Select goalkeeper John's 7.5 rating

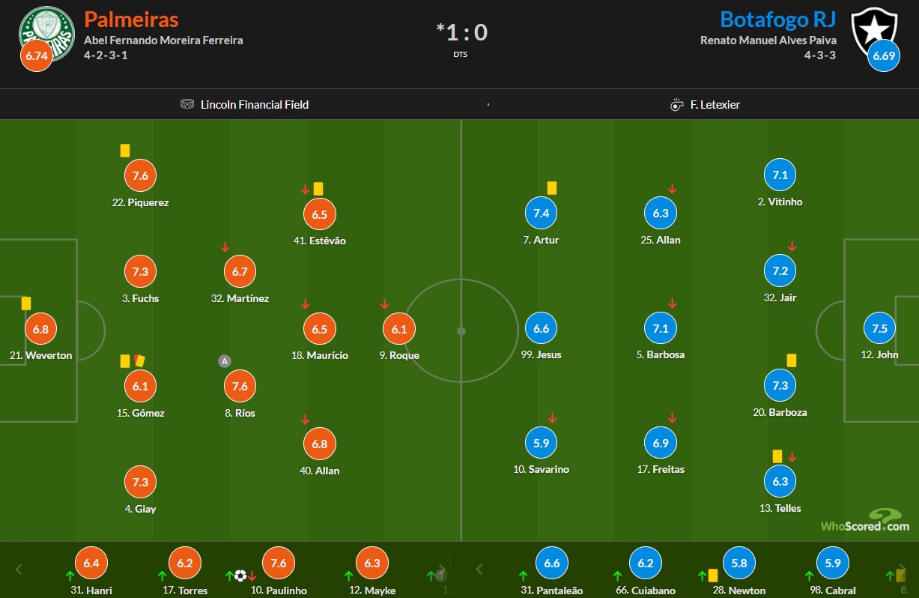[880, 328]
